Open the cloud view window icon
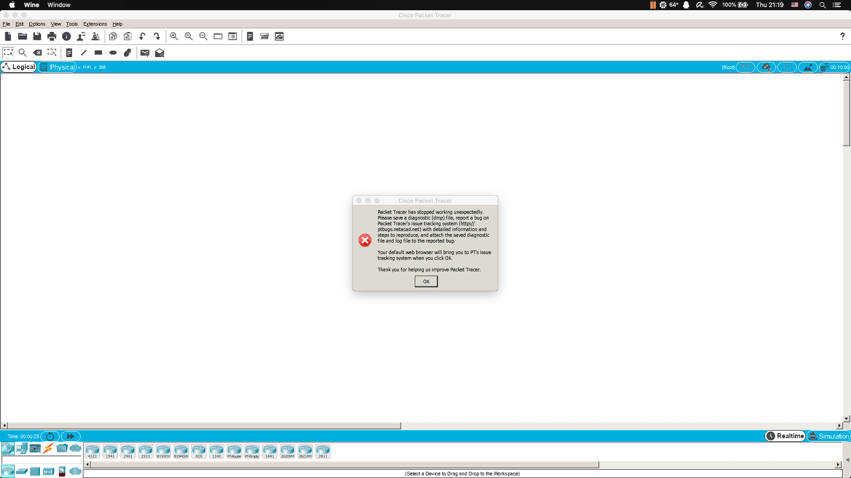Image resolution: width=851 pixels, height=478 pixels. pos(279,36)
